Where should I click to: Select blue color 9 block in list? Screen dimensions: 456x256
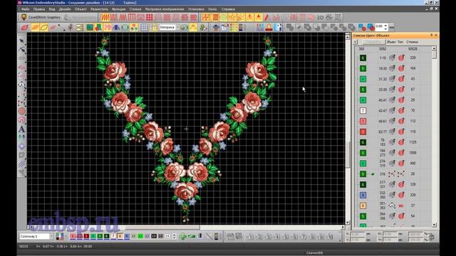[x=363, y=195]
